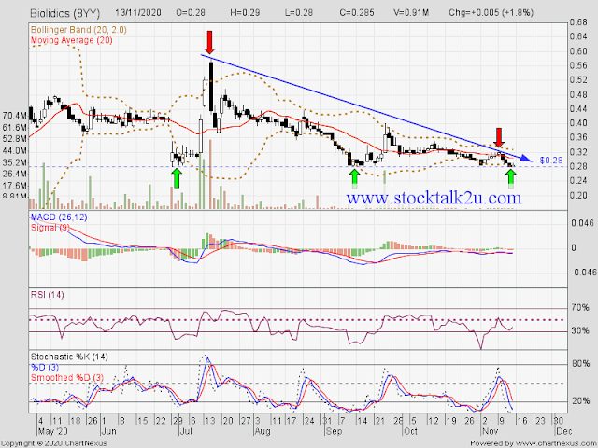598x448 pixels.
Task: Click the red arrow above the July peak
Action: [x=209, y=43]
